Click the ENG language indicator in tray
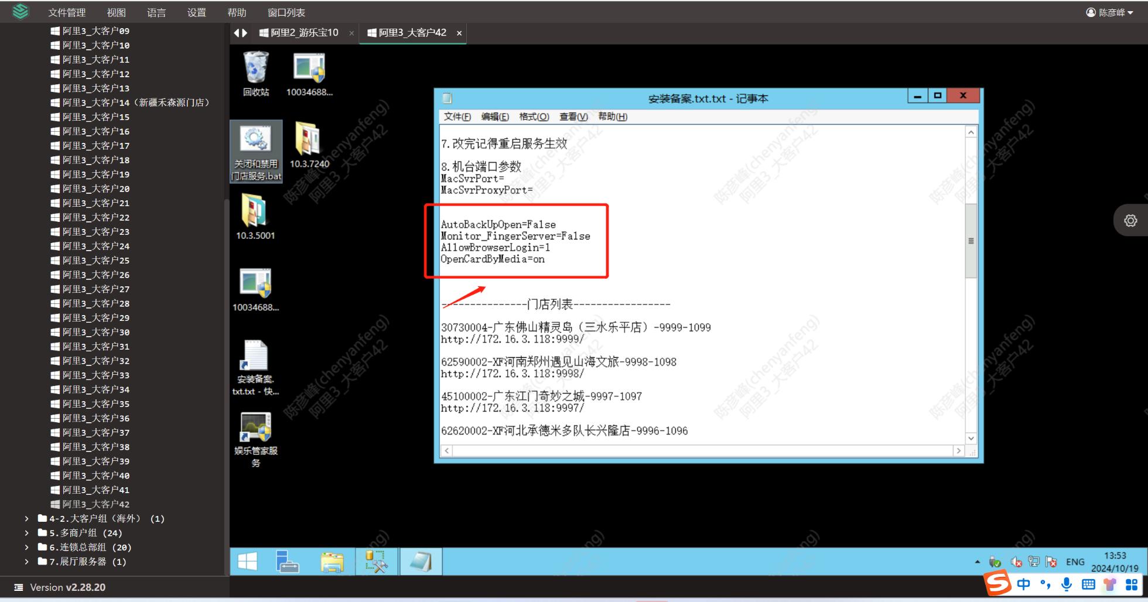 pyautogui.click(x=1075, y=562)
